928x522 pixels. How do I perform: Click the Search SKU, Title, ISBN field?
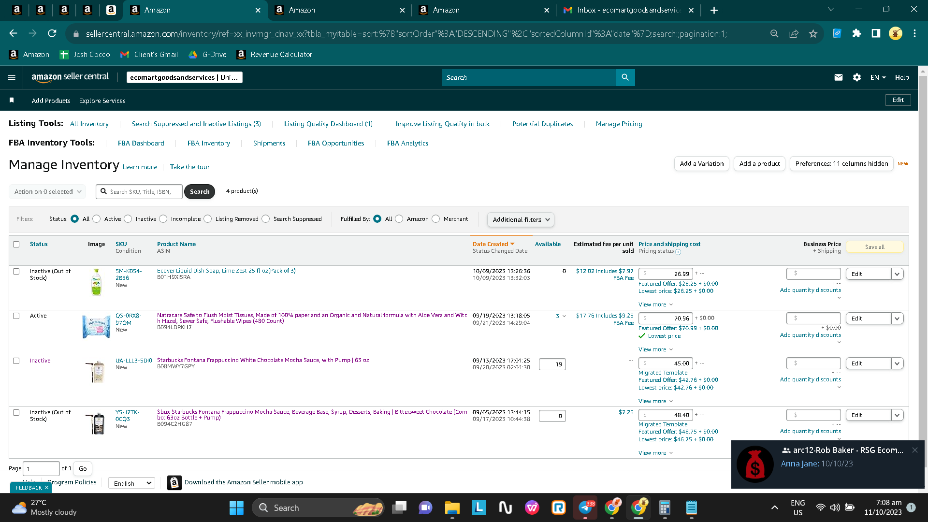[x=139, y=191]
